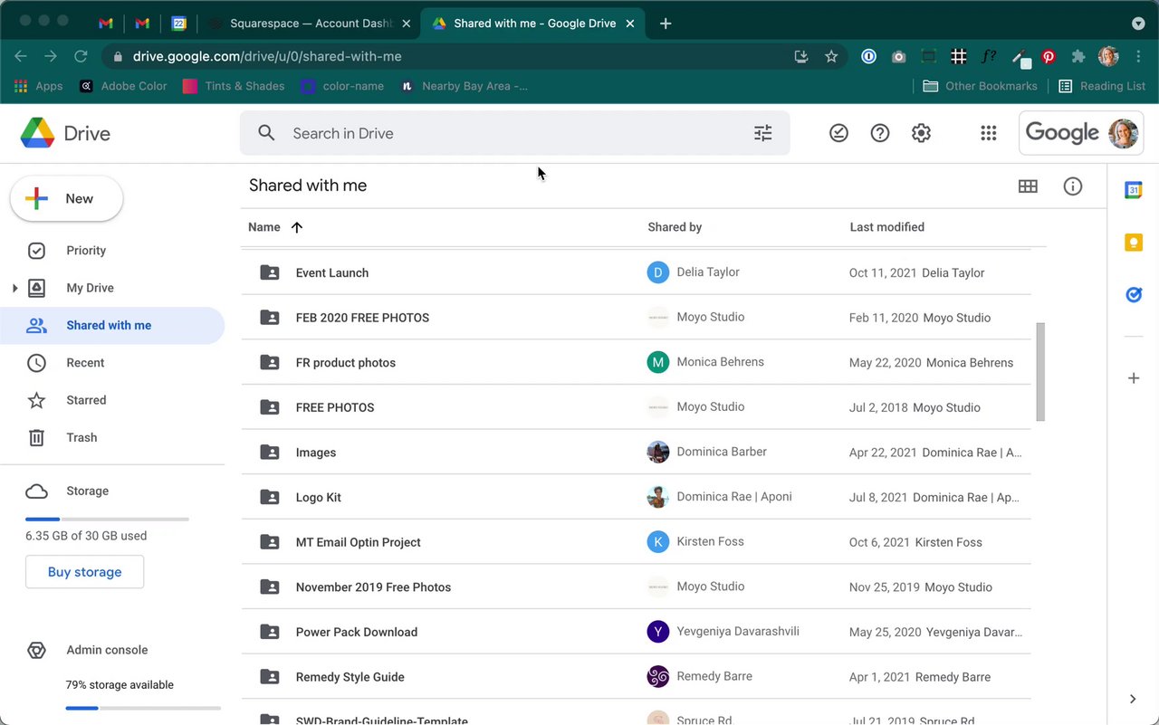
Task: Click the Google Drive logo
Action: pos(38,133)
